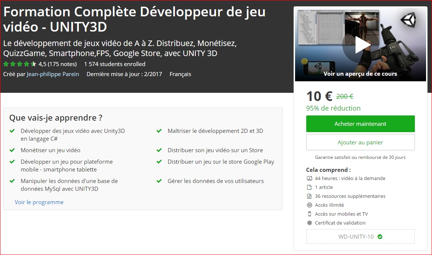
Task: Click checkmark beside Manipuler les données MySql
Action: (12, 181)
